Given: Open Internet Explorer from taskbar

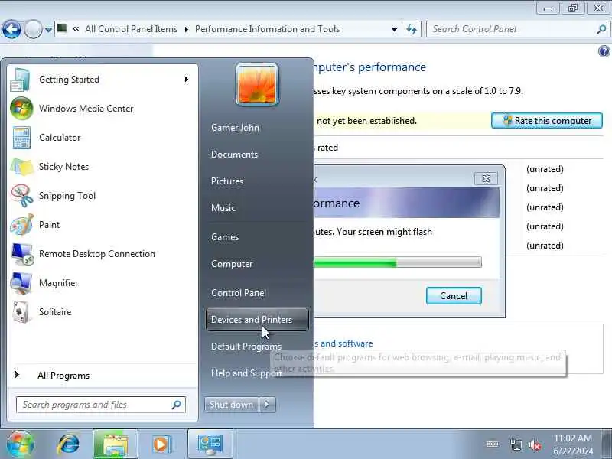Looking at the screenshot, I should click(x=68, y=444).
